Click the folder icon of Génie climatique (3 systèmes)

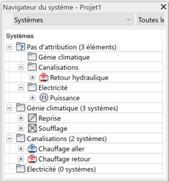pyautogui.click(x=21, y=108)
